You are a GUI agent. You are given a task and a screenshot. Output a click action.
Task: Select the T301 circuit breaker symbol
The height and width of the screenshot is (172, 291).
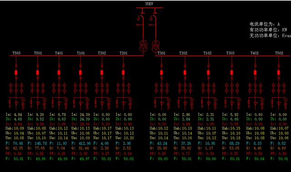tap(161, 73)
